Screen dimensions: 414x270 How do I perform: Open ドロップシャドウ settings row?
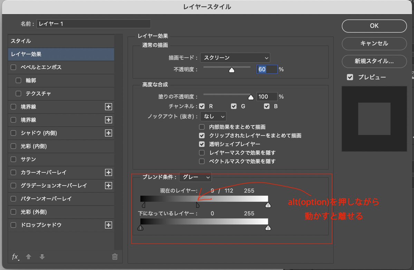(x=61, y=225)
